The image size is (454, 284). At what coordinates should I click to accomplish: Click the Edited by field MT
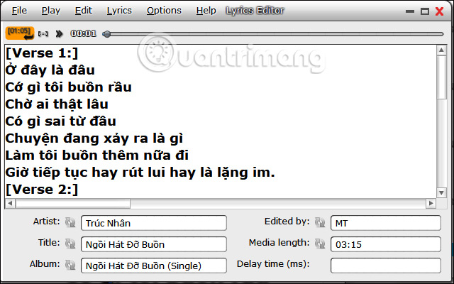pos(386,223)
